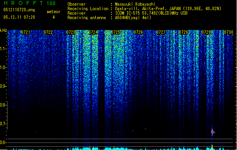Click the 0724 time marker

93,32
